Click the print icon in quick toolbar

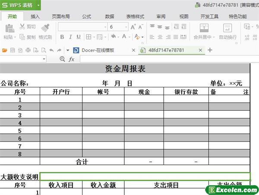coord(28,50)
